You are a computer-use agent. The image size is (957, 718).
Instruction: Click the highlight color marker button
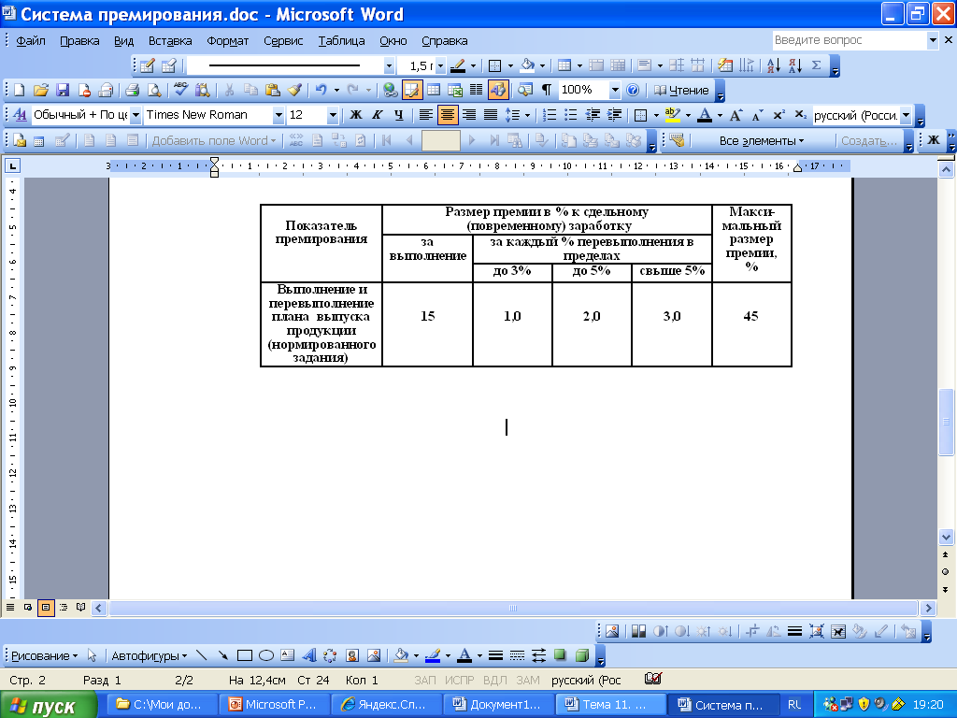672,115
